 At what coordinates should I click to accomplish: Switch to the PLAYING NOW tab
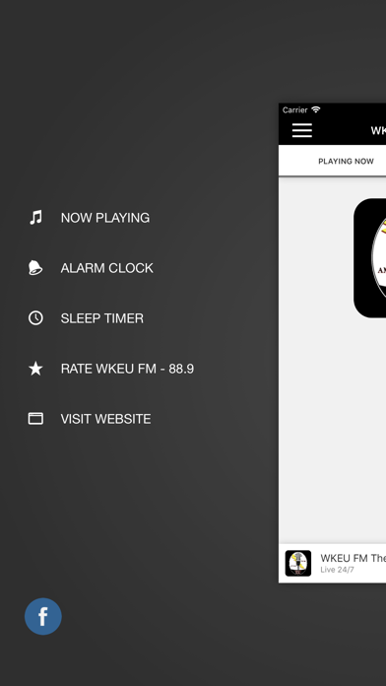pos(346,161)
